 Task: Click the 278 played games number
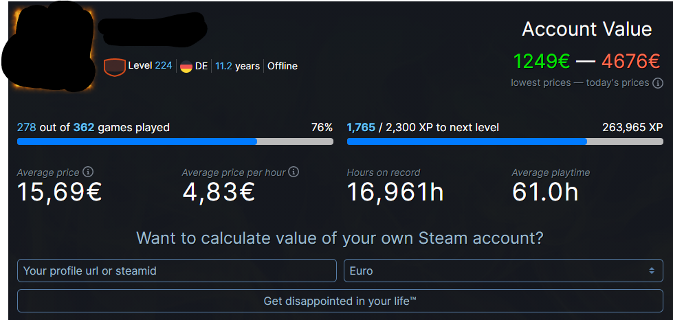[27, 128]
